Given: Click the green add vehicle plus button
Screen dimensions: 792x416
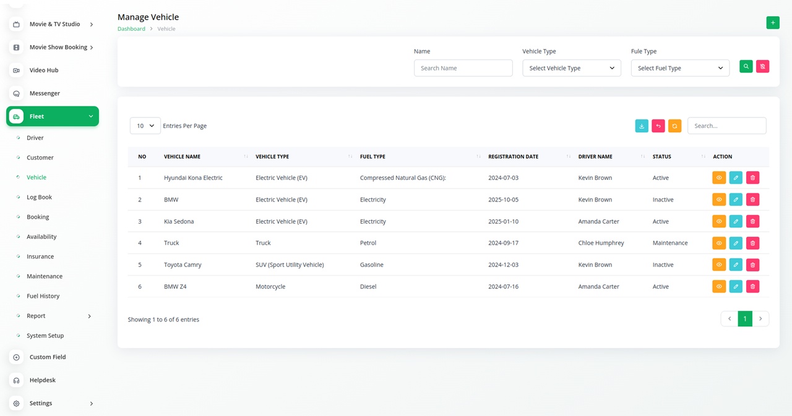Looking at the screenshot, I should click(772, 23).
